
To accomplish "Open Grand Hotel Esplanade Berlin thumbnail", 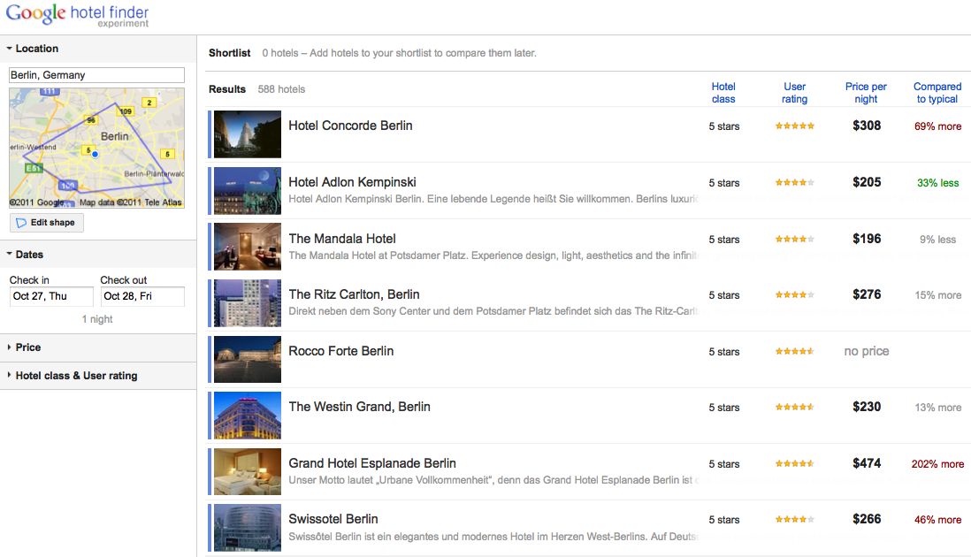I will pos(247,471).
